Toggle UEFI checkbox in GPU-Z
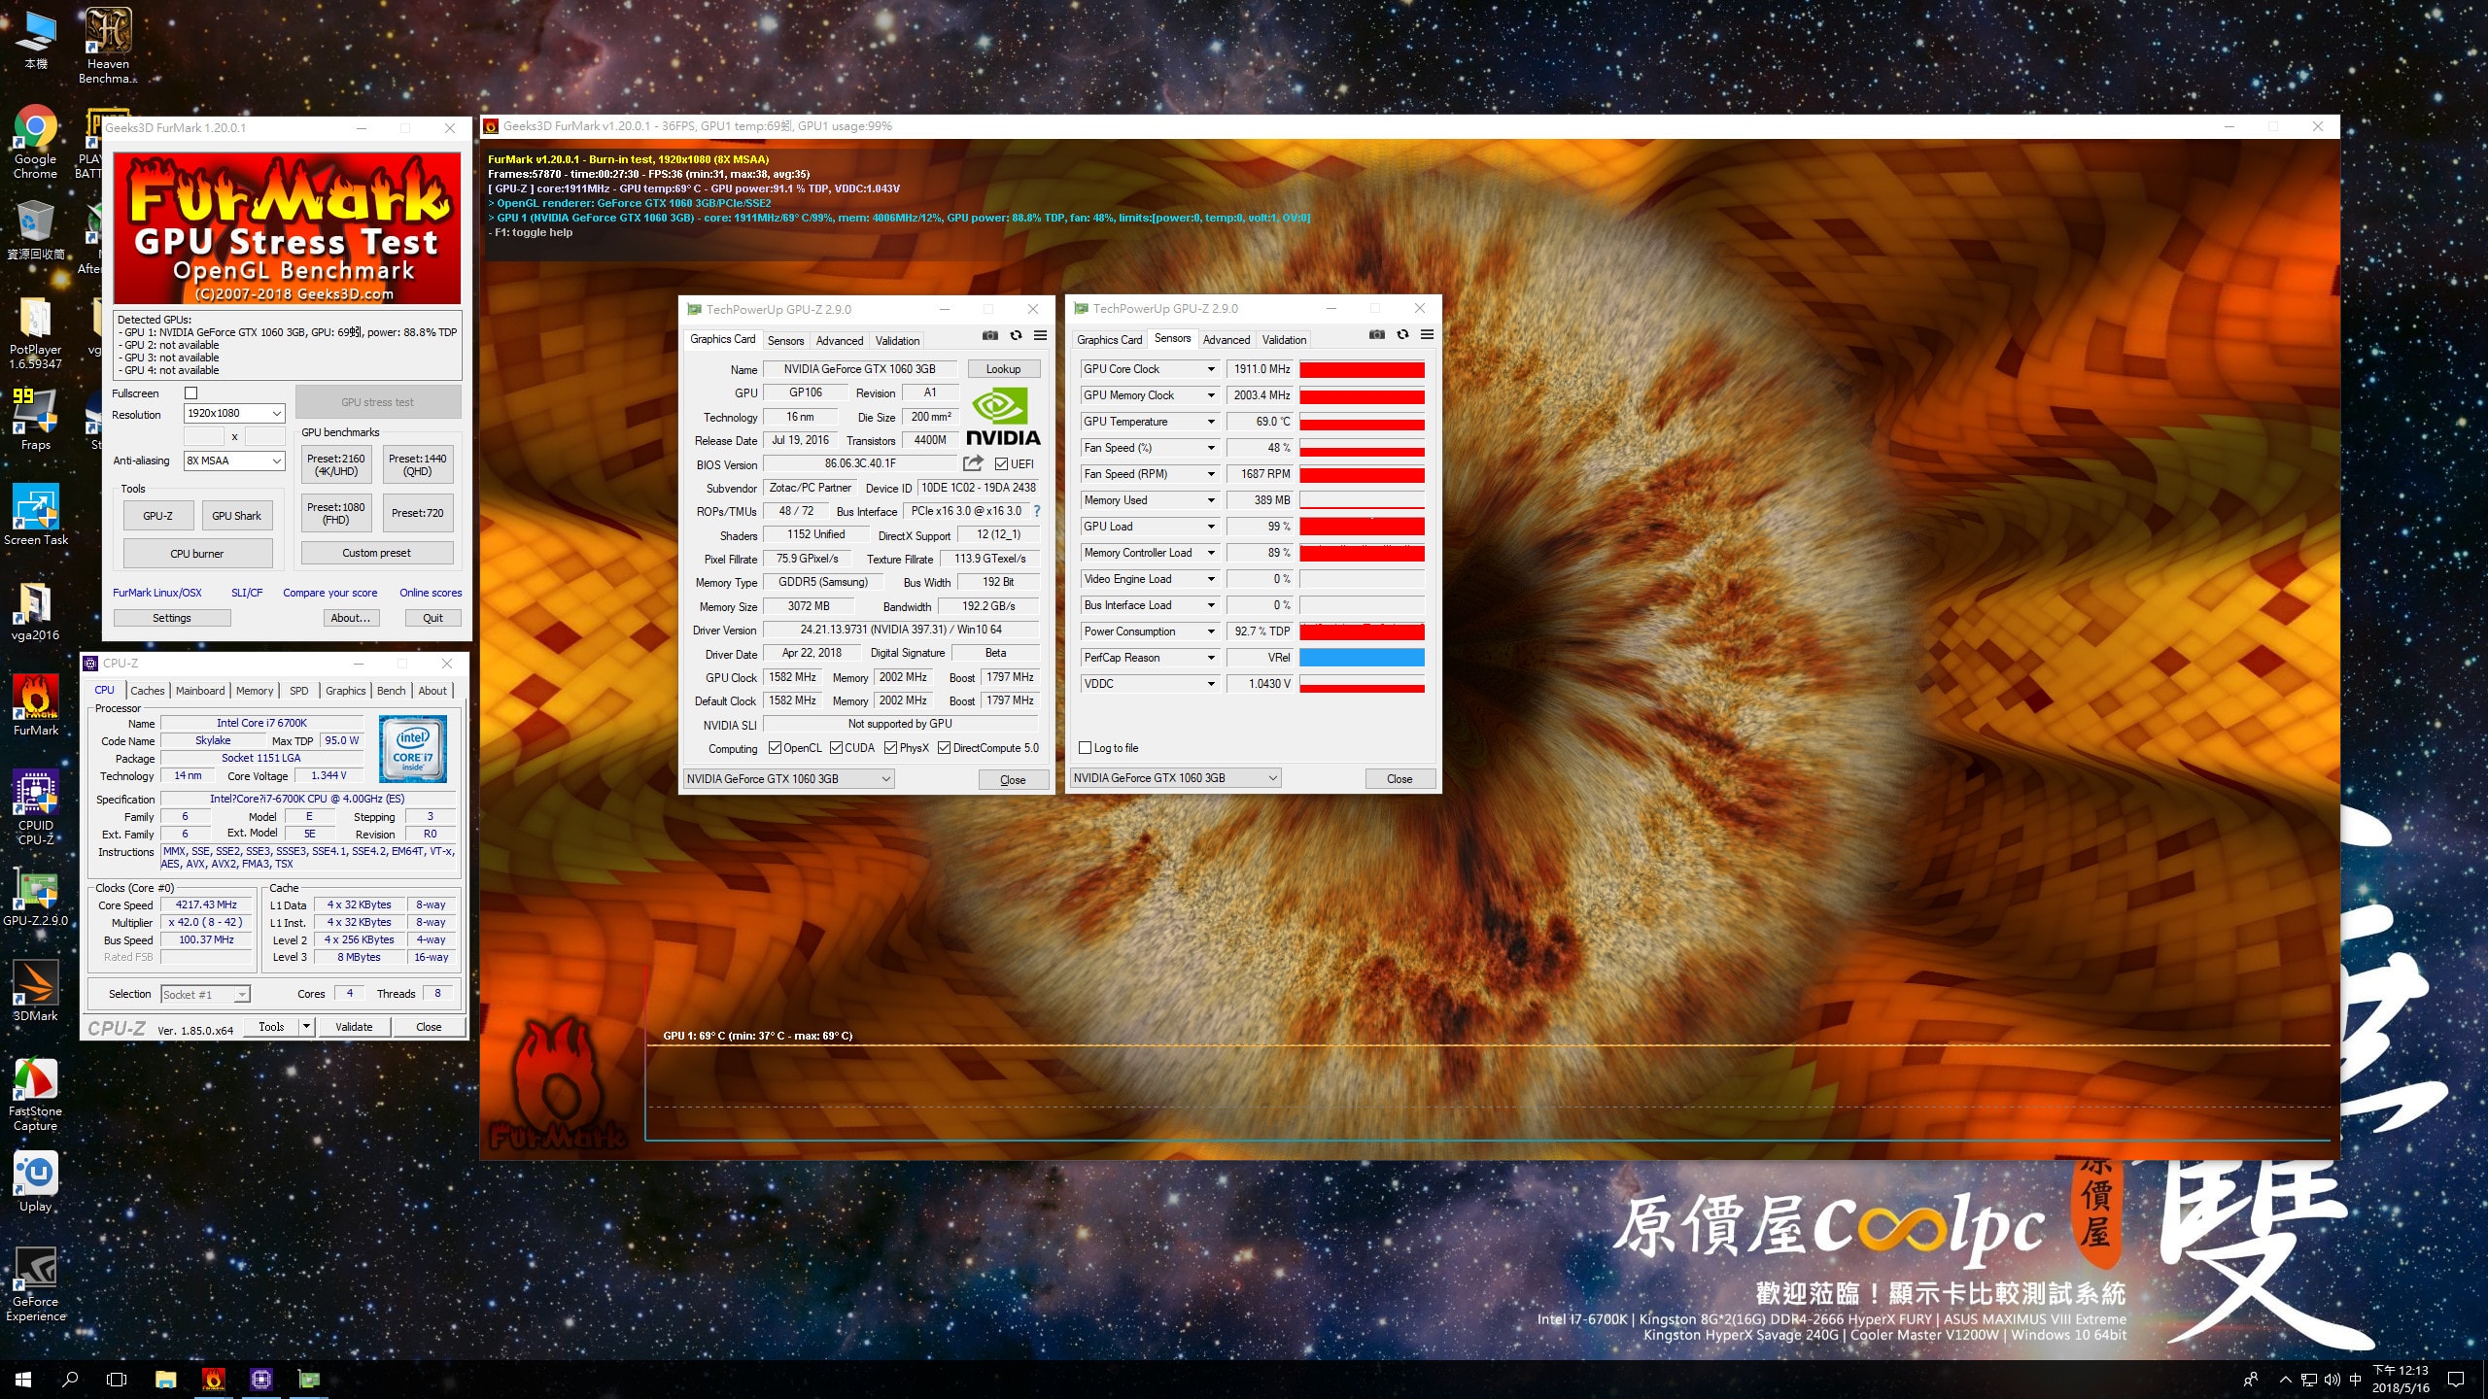 pos(1001,463)
